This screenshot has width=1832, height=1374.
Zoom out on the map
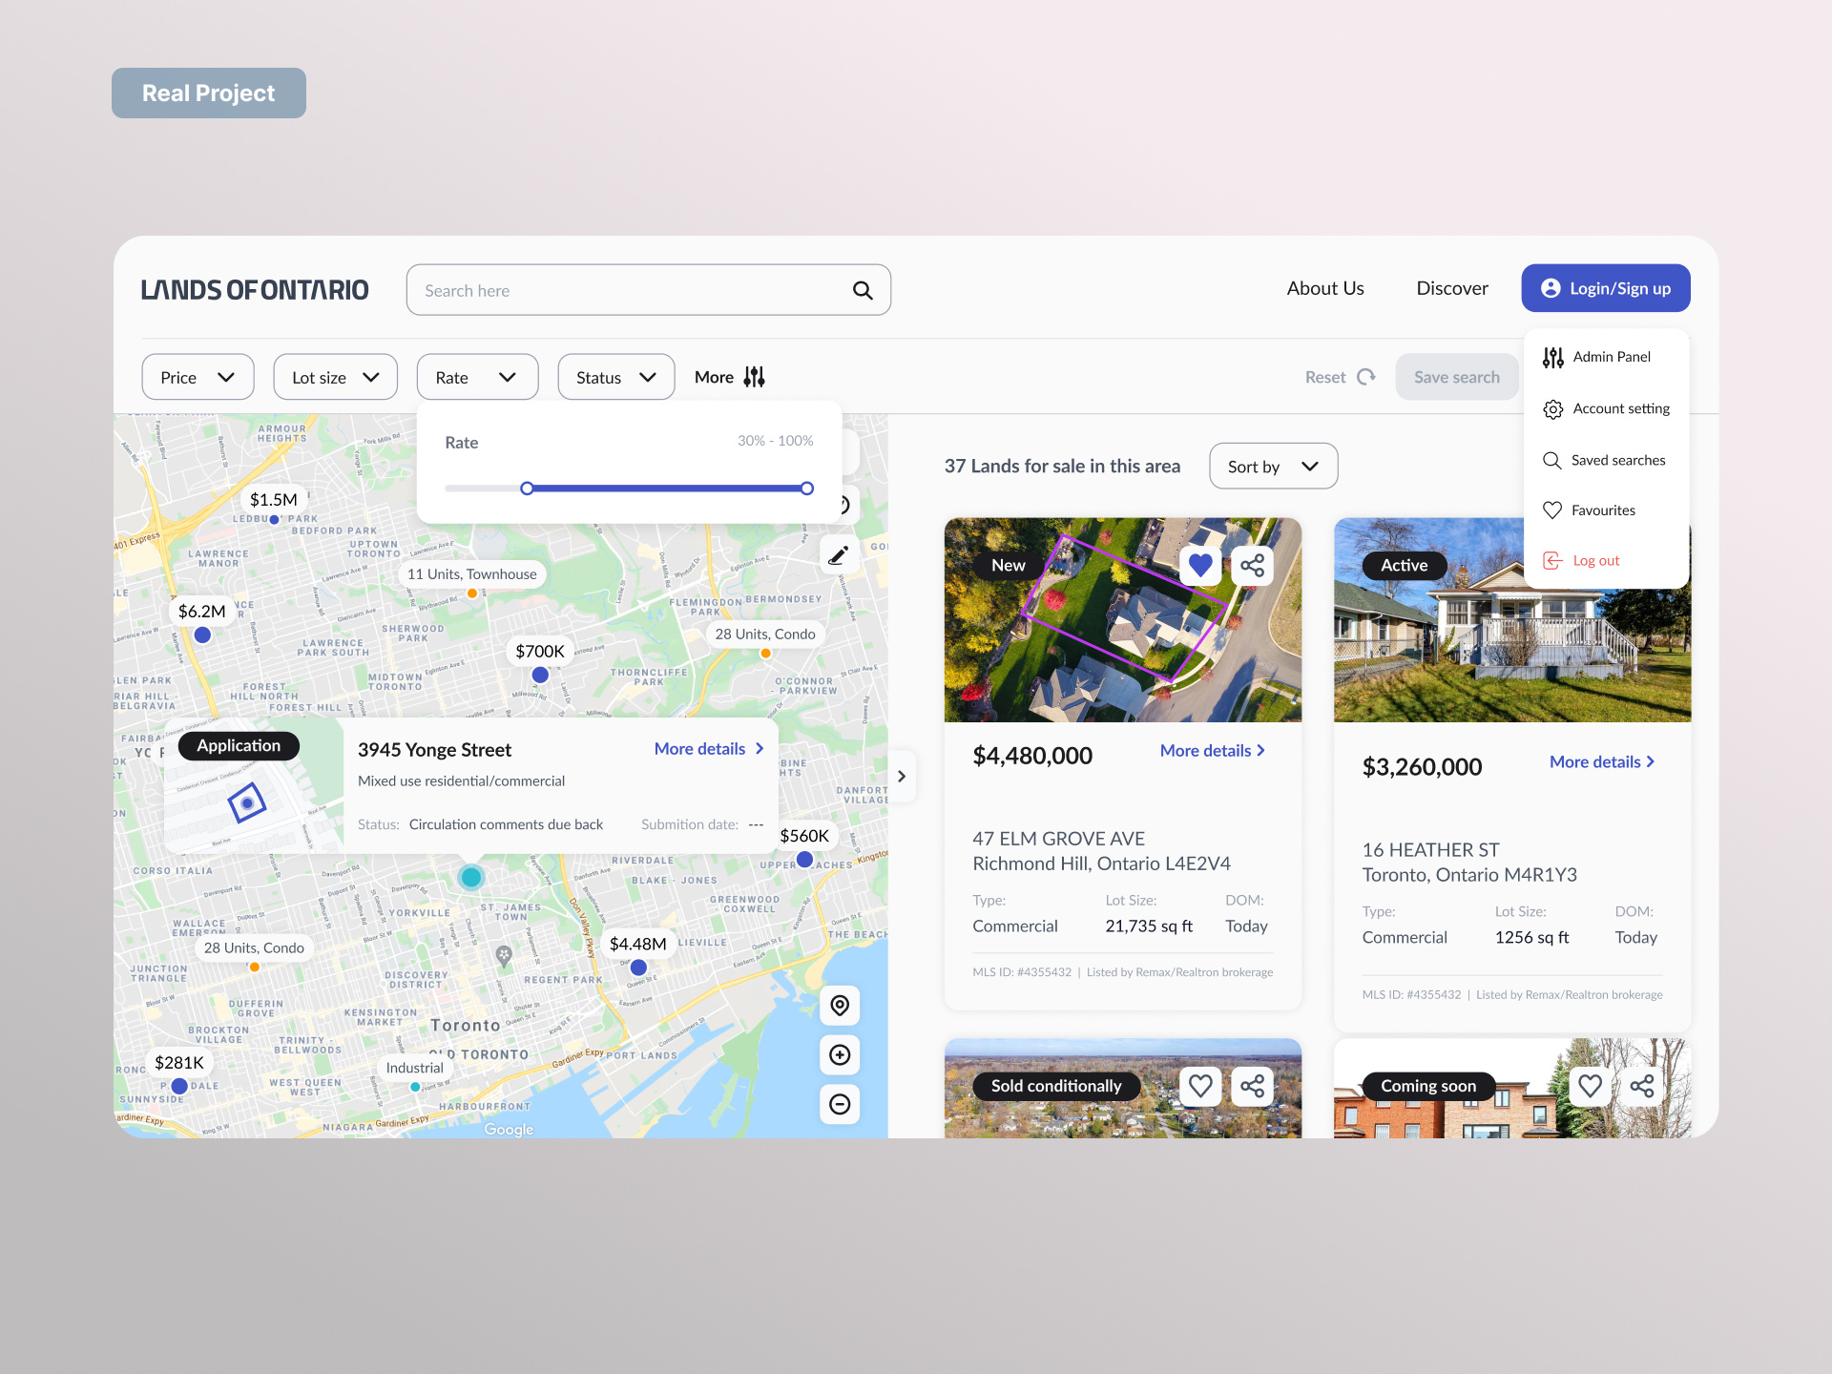[840, 1104]
